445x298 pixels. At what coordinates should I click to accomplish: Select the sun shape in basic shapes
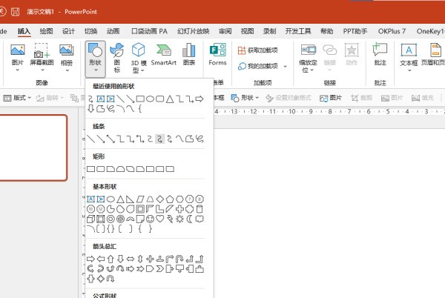[x=179, y=219]
